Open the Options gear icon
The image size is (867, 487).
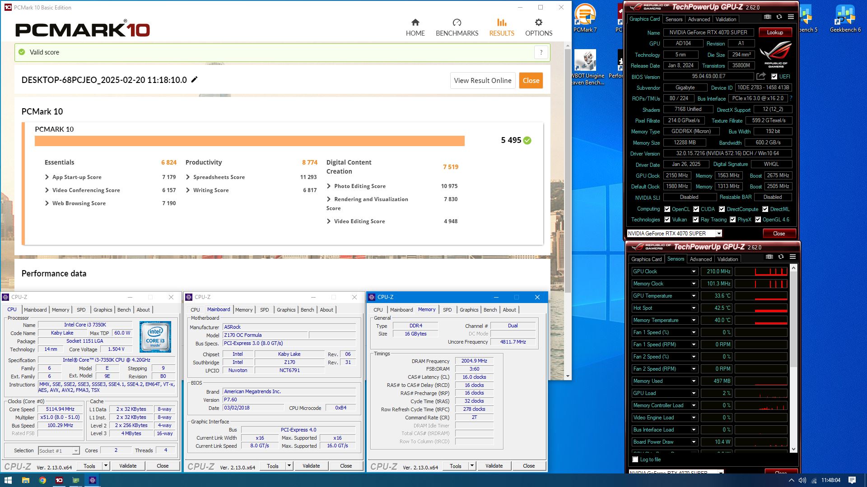tap(538, 23)
